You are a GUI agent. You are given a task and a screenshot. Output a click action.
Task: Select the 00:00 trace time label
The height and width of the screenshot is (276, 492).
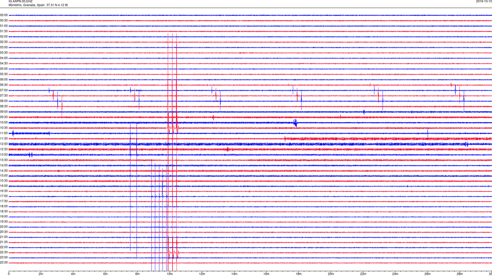click(x=4, y=15)
